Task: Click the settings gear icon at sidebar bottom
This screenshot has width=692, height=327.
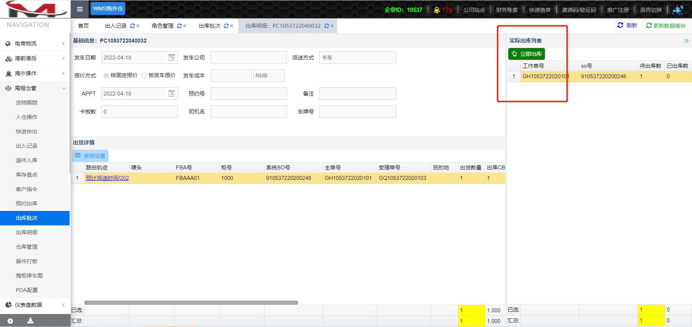Action: 10,321
